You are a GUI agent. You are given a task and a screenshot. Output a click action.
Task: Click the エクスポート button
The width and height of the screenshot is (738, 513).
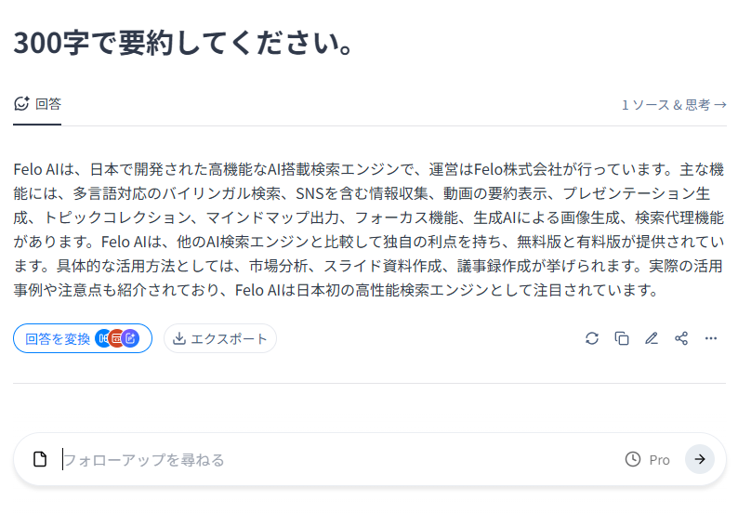[219, 338]
